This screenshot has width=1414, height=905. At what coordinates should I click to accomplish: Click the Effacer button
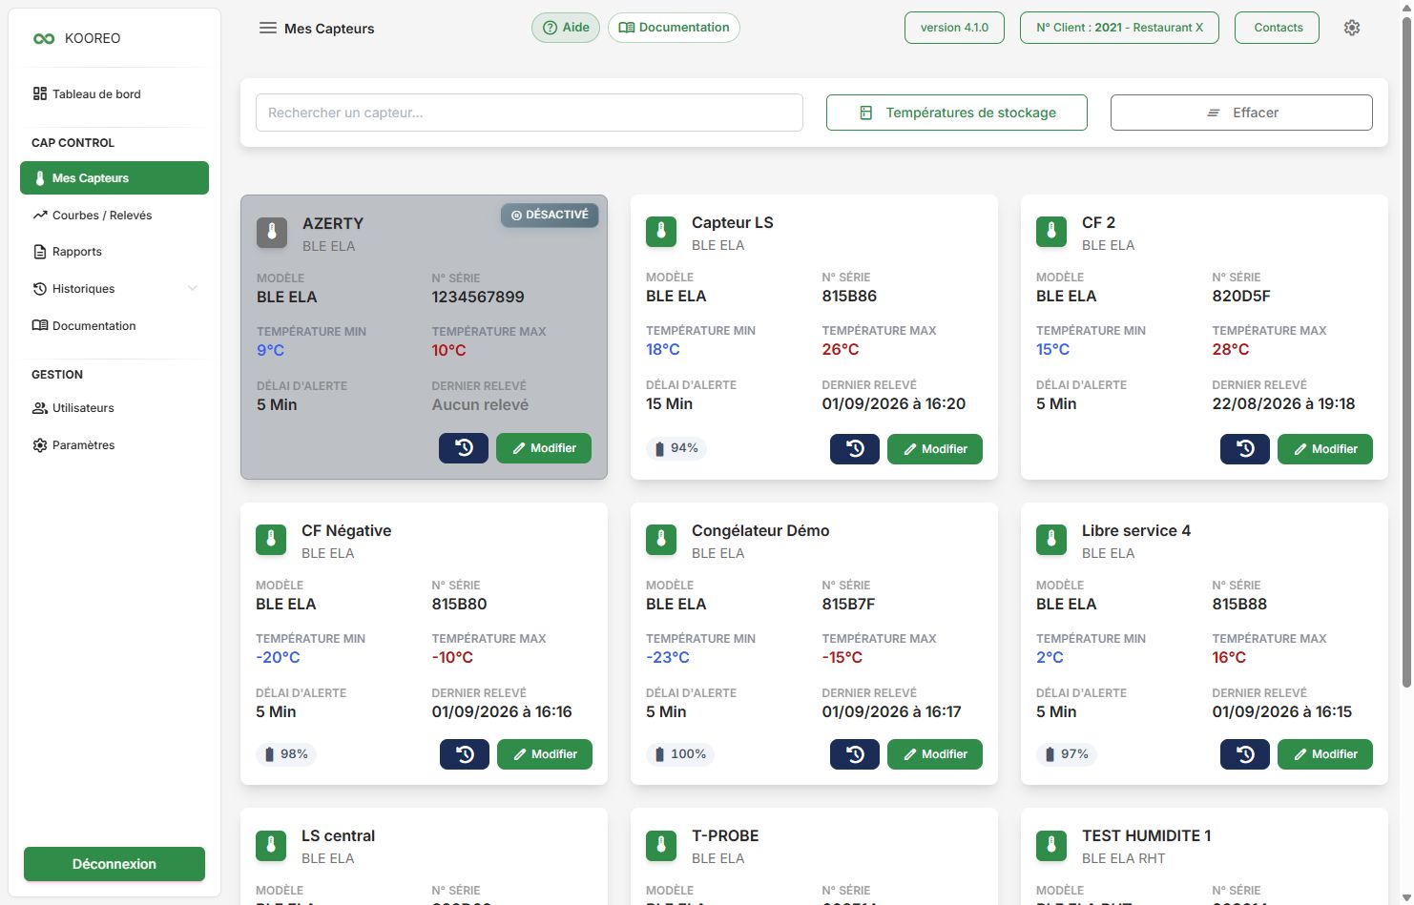1241,113
